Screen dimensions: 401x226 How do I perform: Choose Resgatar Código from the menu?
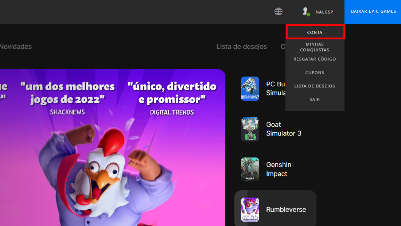click(x=315, y=59)
